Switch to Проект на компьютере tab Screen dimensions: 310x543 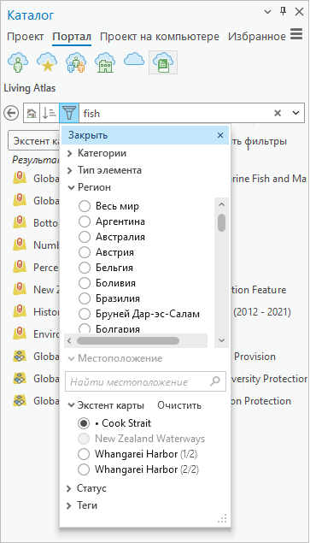pyautogui.click(x=160, y=37)
